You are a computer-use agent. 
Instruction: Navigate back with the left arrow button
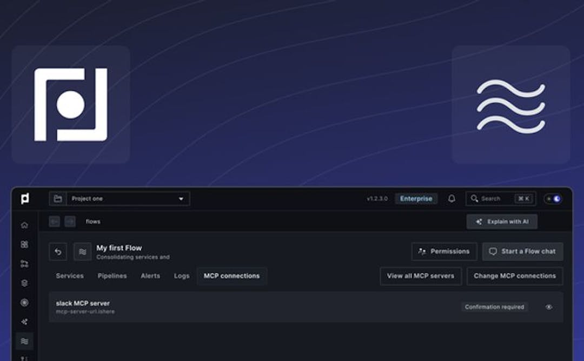click(x=55, y=222)
